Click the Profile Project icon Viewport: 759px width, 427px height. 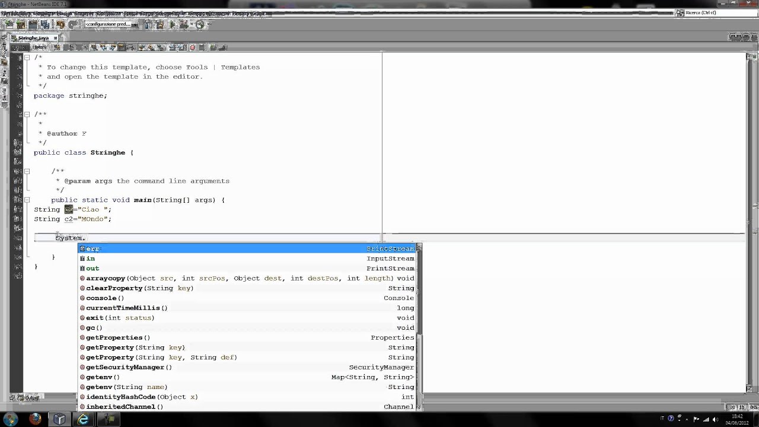(x=200, y=24)
